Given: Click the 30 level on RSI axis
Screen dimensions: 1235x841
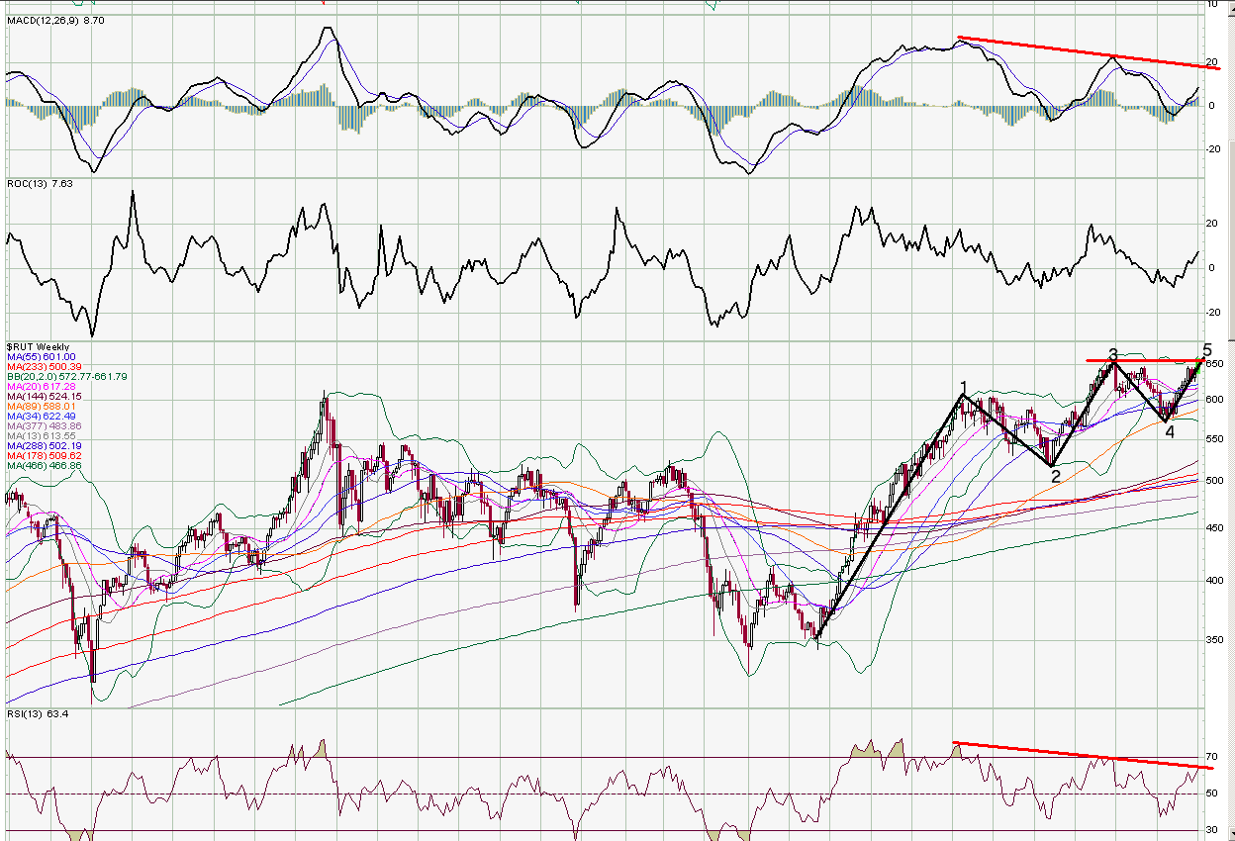Looking at the screenshot, I should click(1211, 830).
